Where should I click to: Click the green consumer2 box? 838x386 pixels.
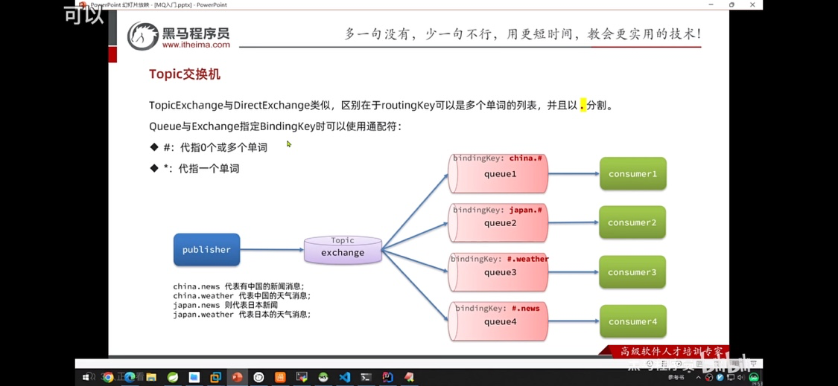pos(632,222)
